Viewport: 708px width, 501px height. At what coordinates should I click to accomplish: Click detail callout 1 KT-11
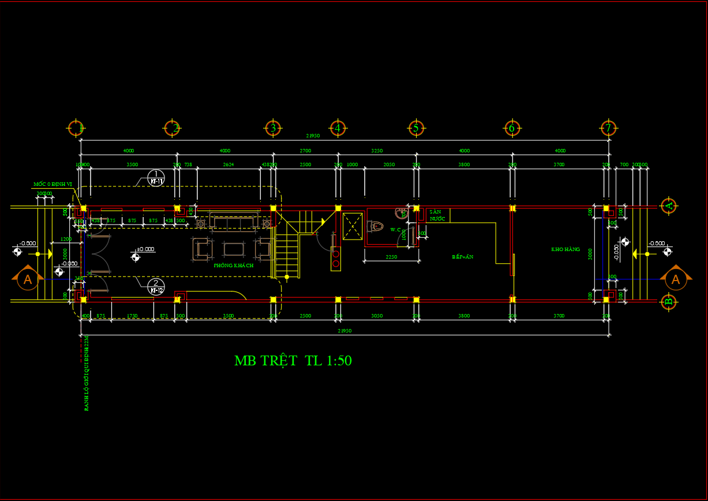(155, 178)
